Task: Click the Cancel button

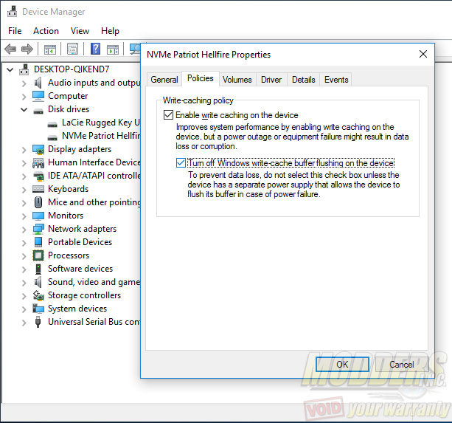Action: pos(402,365)
